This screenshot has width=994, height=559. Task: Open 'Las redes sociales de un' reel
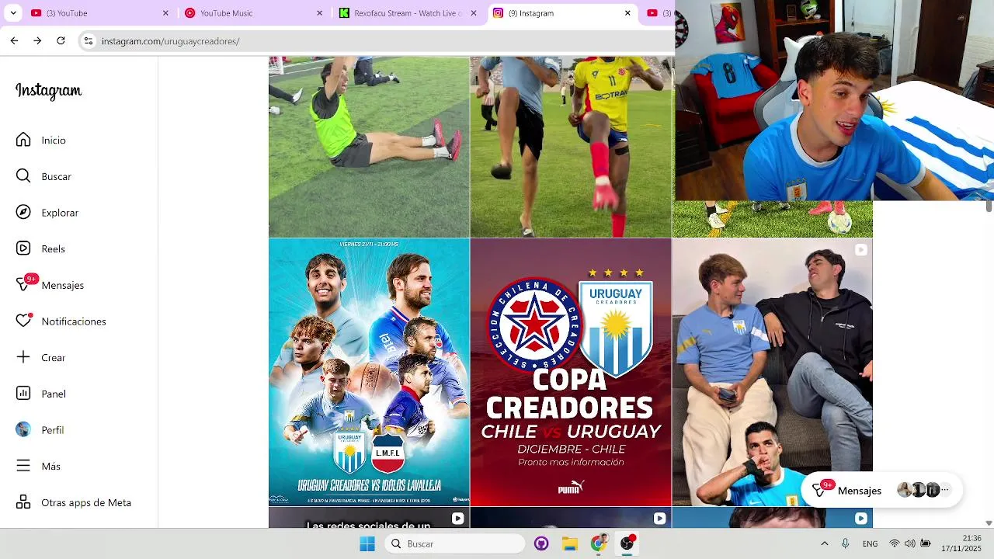[x=369, y=518]
